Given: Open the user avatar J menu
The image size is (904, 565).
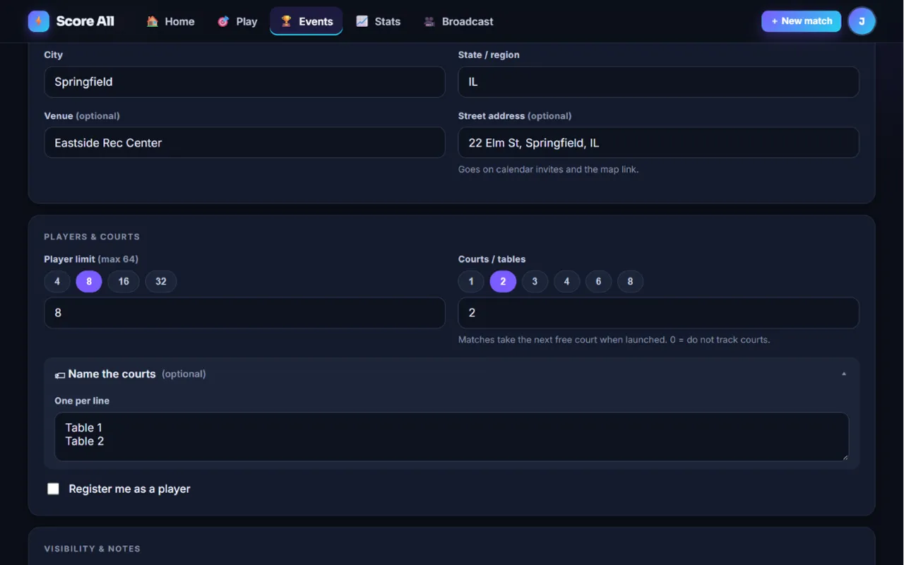Looking at the screenshot, I should click(x=862, y=21).
